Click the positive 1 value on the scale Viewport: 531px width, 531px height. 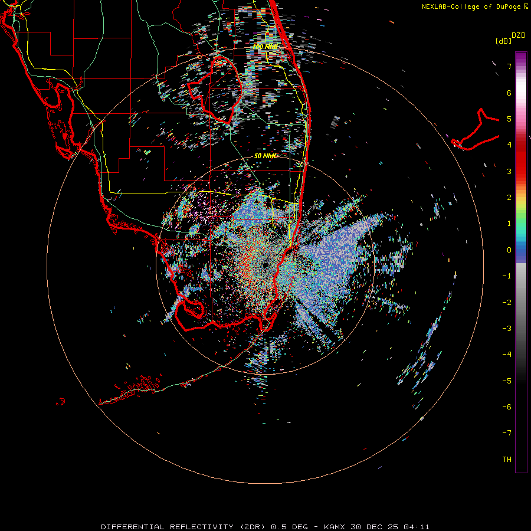[509, 224]
